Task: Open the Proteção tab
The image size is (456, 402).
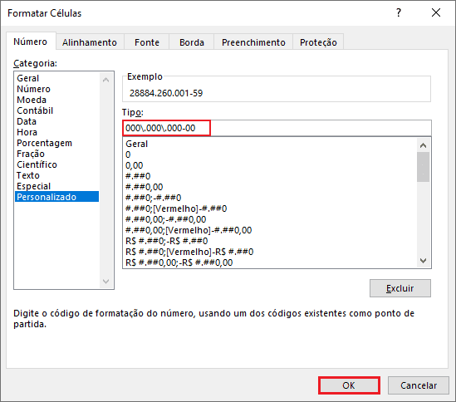Action: click(318, 42)
